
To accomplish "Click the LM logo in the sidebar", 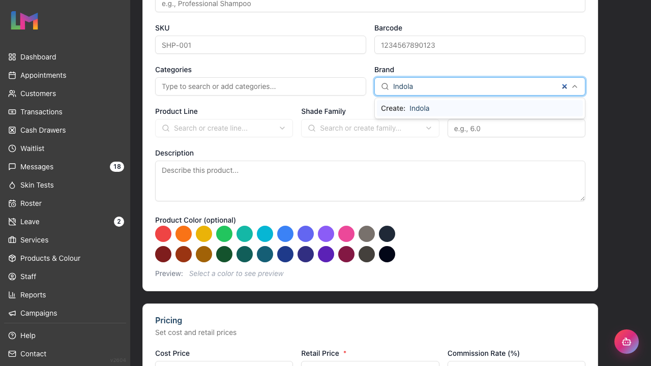I will 24,20.
